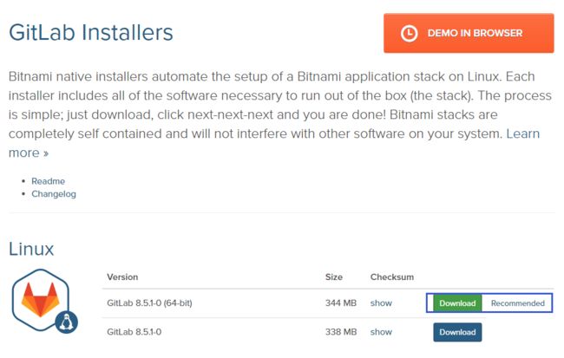Show checksum for GitLab 8.5.1-0 (64-bit)
Image resolution: width=564 pixels, height=358 pixels.
coord(381,303)
